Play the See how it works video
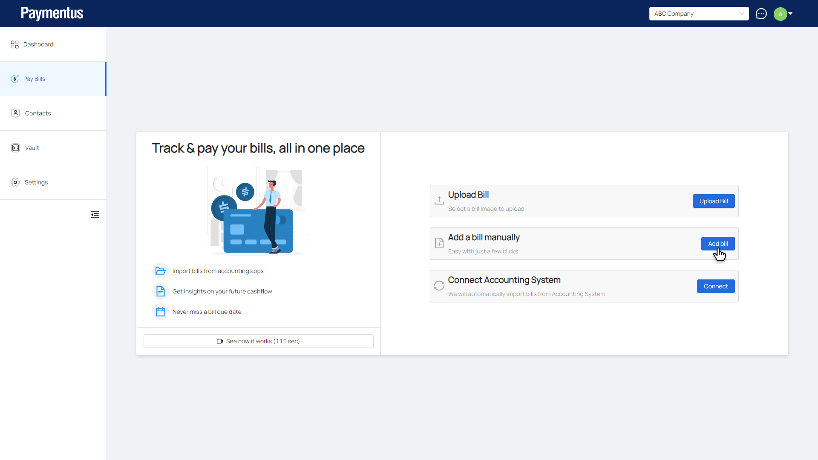This screenshot has height=460, width=818. tap(258, 341)
